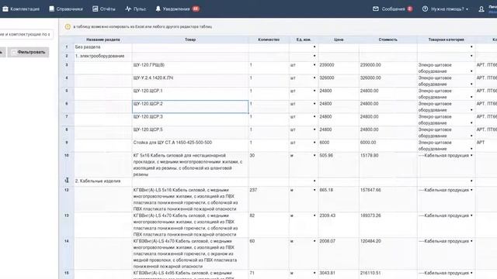The height and width of the screenshot is (279, 497).
Task: Open the Отчёты menu
Action: (x=104, y=9)
